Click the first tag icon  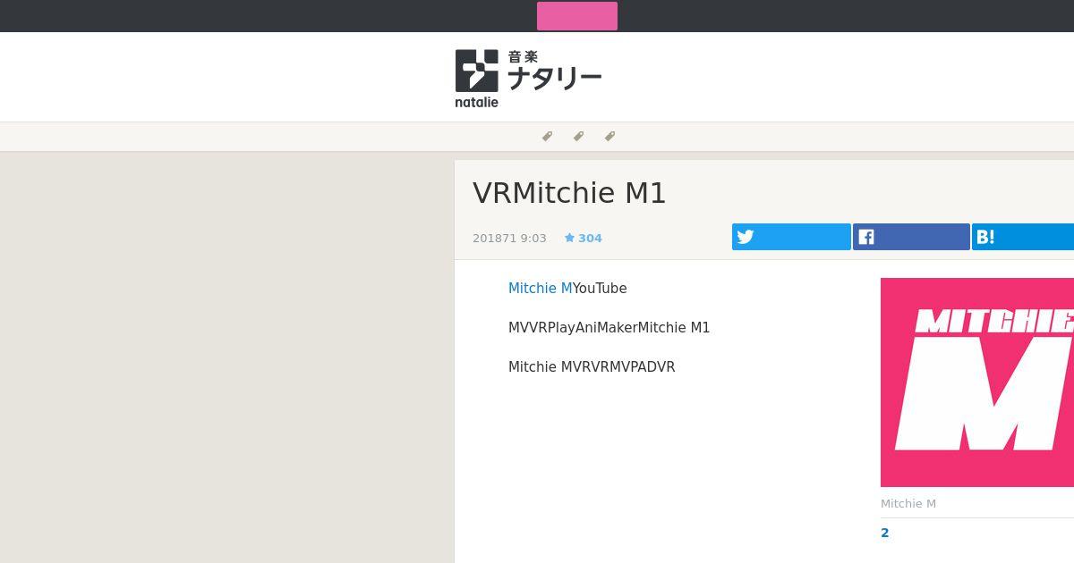tap(548, 137)
